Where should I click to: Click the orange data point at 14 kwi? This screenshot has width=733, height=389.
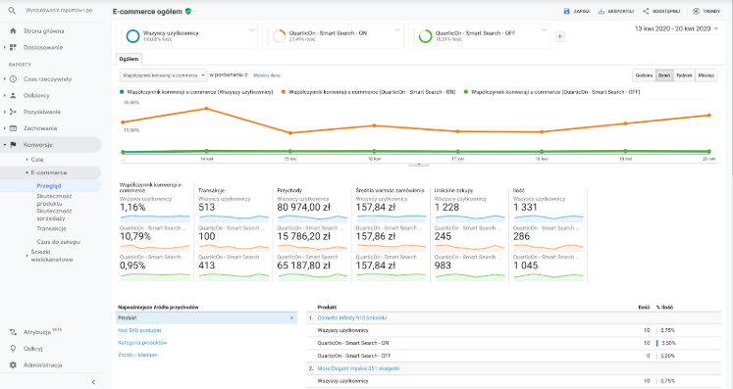click(x=207, y=109)
